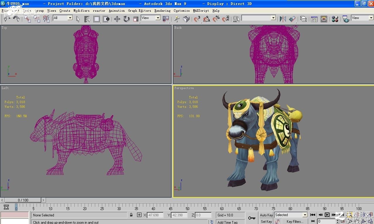This screenshot has height=224, width=374.
Task: Click the Mirror tool icon
Action: pyautogui.click(x=283, y=19)
